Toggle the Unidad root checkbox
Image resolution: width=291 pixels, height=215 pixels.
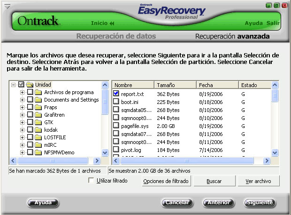(21, 84)
